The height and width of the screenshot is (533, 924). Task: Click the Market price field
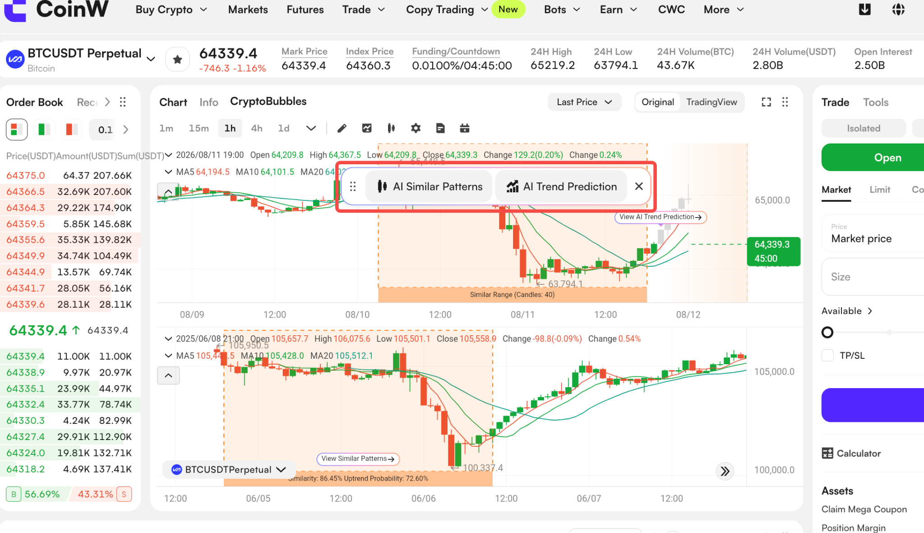[x=873, y=233]
